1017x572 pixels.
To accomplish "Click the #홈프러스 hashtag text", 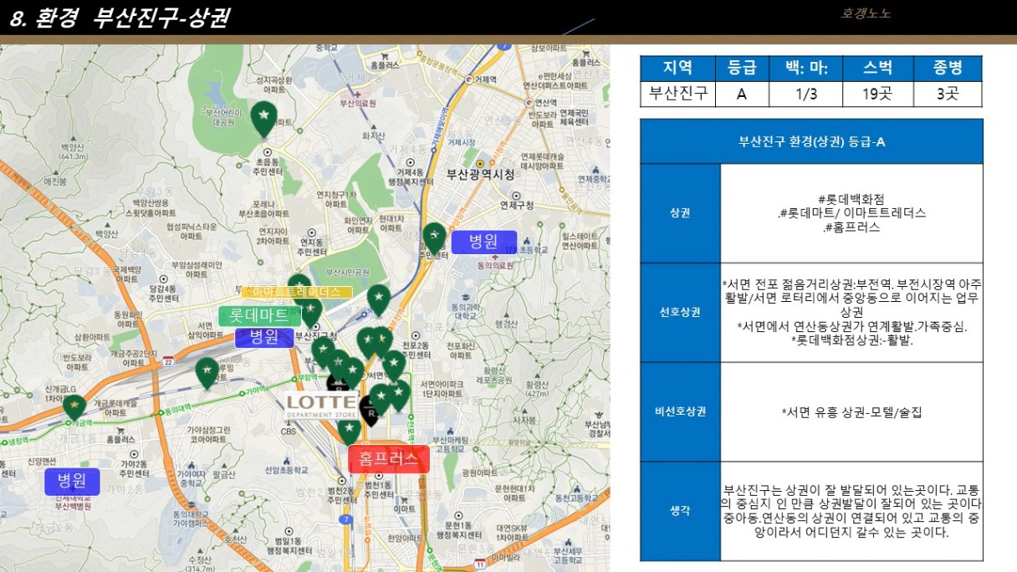I will (851, 227).
